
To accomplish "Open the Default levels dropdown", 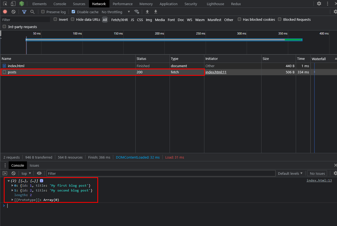I will pos(290,173).
